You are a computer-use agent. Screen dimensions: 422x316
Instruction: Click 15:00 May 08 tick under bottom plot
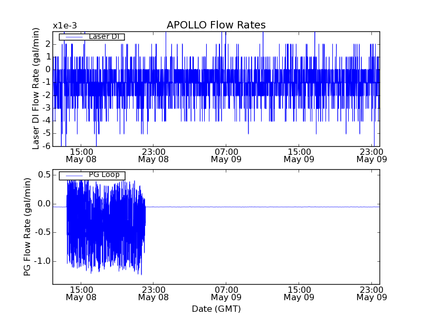[80, 293]
